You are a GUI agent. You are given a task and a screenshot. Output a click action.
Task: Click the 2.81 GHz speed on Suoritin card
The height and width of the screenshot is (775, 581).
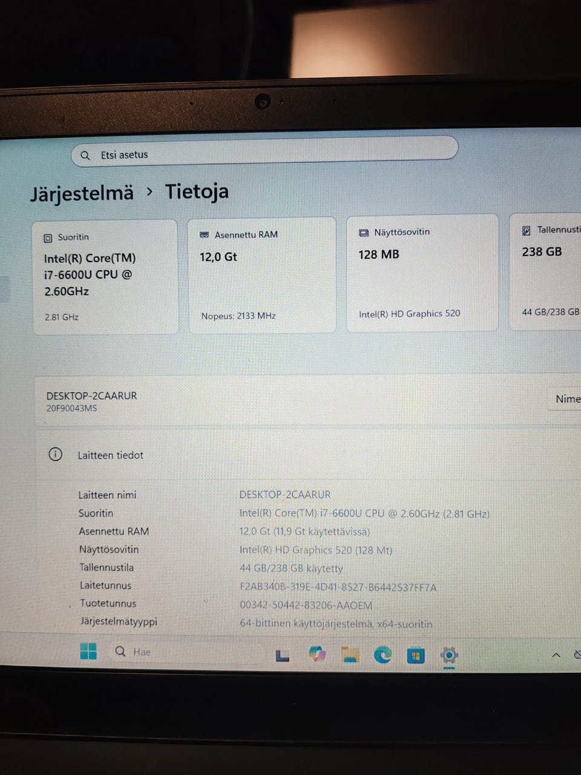tap(62, 317)
